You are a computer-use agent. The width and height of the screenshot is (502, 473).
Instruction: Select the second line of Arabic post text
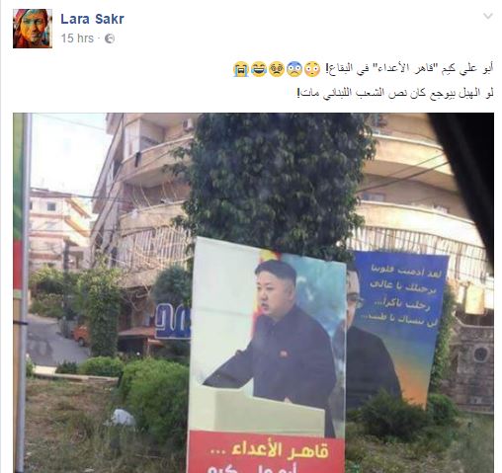[x=395, y=93]
